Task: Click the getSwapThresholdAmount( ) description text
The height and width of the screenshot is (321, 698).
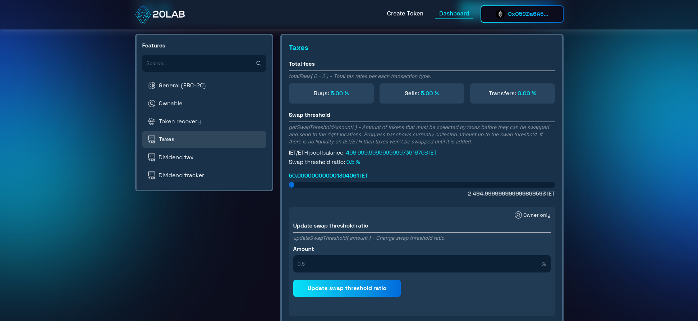Action: 419,134
